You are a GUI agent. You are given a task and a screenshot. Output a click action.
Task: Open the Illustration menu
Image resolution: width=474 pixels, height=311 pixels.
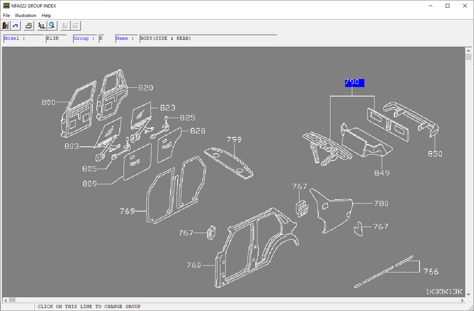[26, 16]
